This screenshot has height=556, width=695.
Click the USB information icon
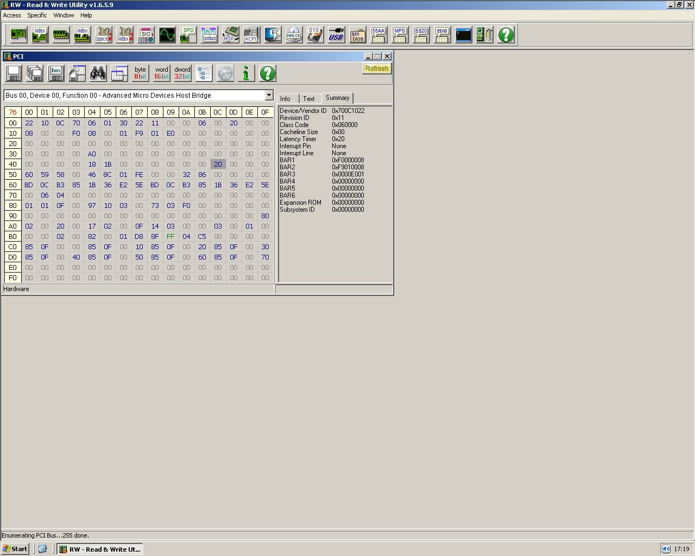[336, 35]
